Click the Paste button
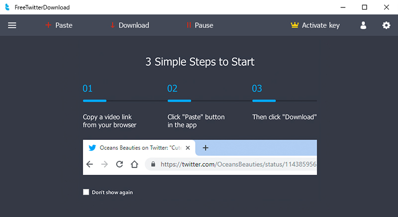This screenshot has height=217, width=398. click(x=59, y=25)
